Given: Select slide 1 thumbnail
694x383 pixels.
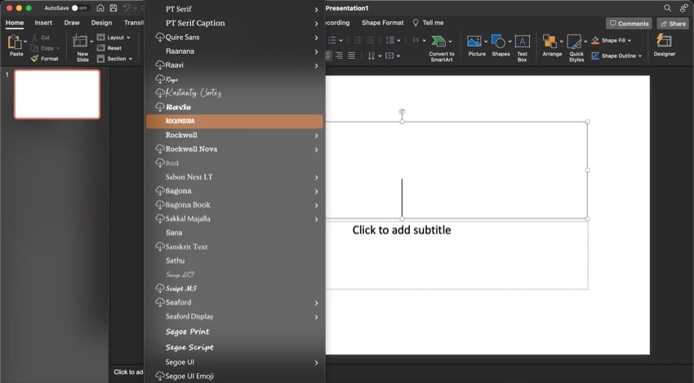Looking at the screenshot, I should [x=57, y=94].
